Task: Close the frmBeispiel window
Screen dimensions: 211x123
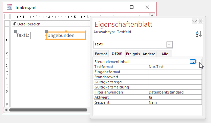Action: coord(147,7)
